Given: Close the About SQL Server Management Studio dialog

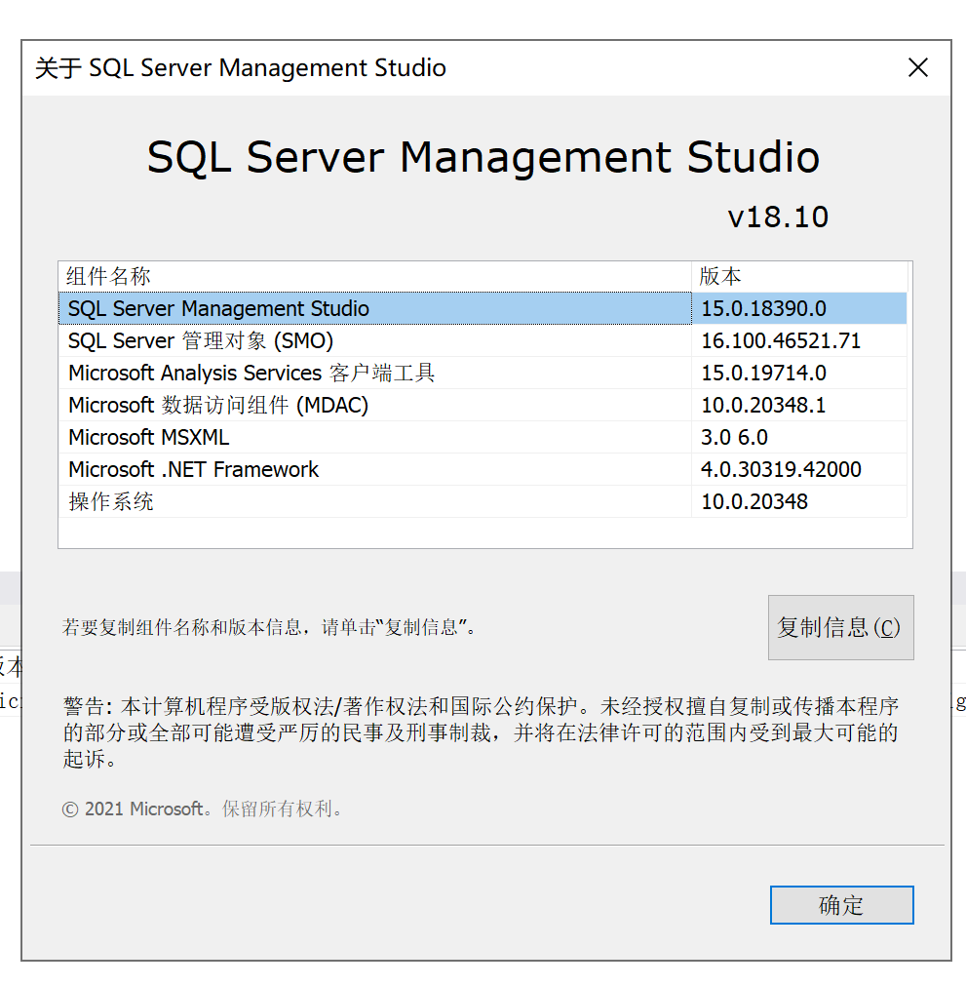Looking at the screenshot, I should click(x=917, y=68).
